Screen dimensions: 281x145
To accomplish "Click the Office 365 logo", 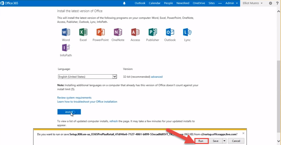I will point(9,3).
